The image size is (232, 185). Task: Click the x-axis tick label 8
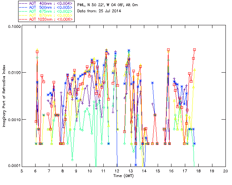pos(63,171)
